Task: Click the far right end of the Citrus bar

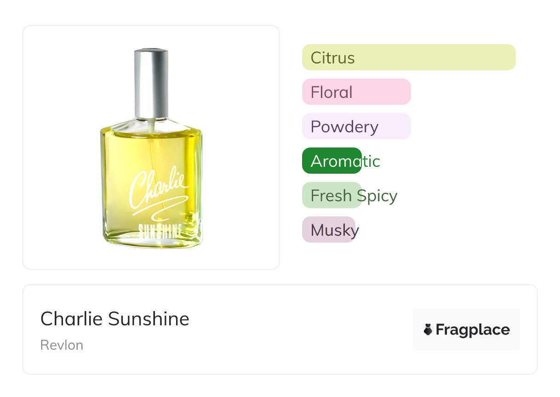Action: (510, 57)
